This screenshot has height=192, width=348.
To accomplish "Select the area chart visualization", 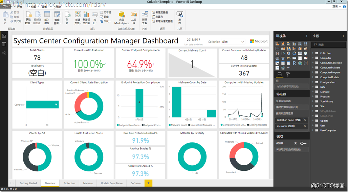I will (283, 49).
